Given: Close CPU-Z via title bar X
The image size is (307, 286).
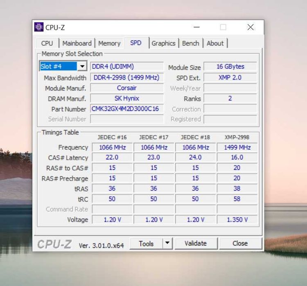Looking at the screenshot, I should click(x=251, y=27).
